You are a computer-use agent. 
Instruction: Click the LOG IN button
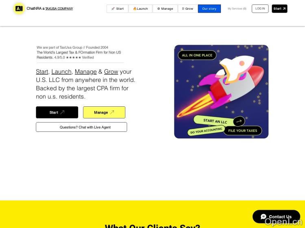coord(260,9)
